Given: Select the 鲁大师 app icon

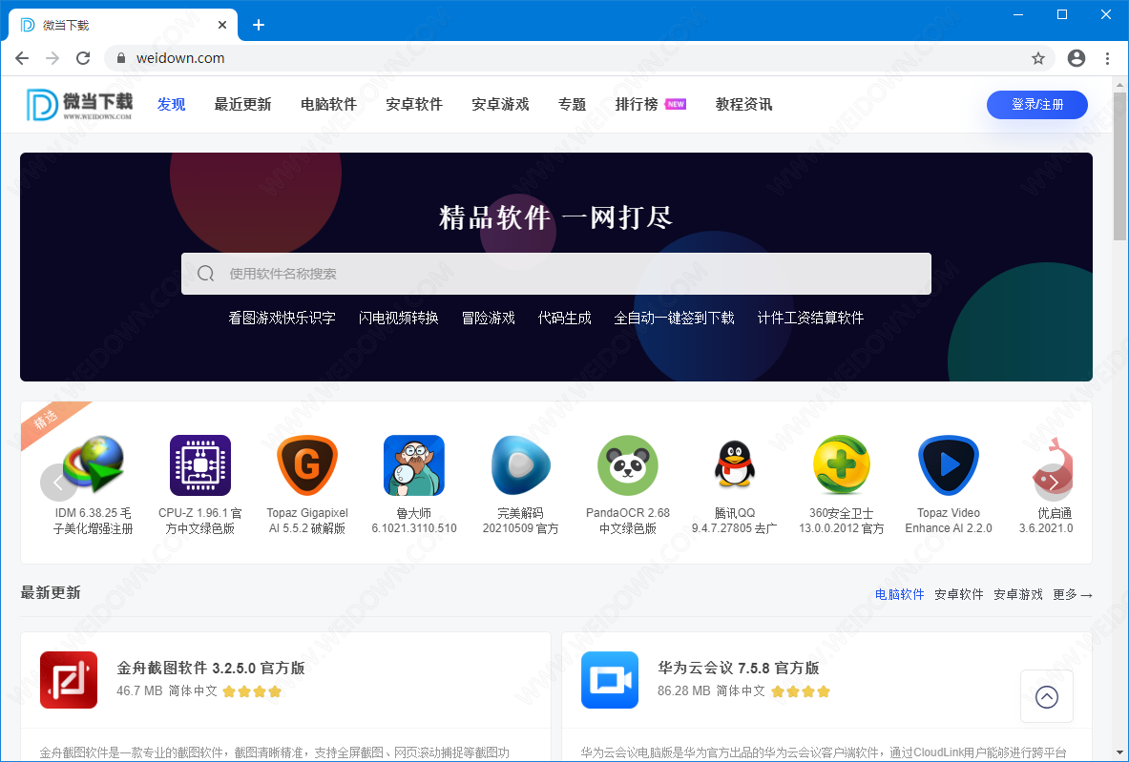Looking at the screenshot, I should [x=413, y=464].
